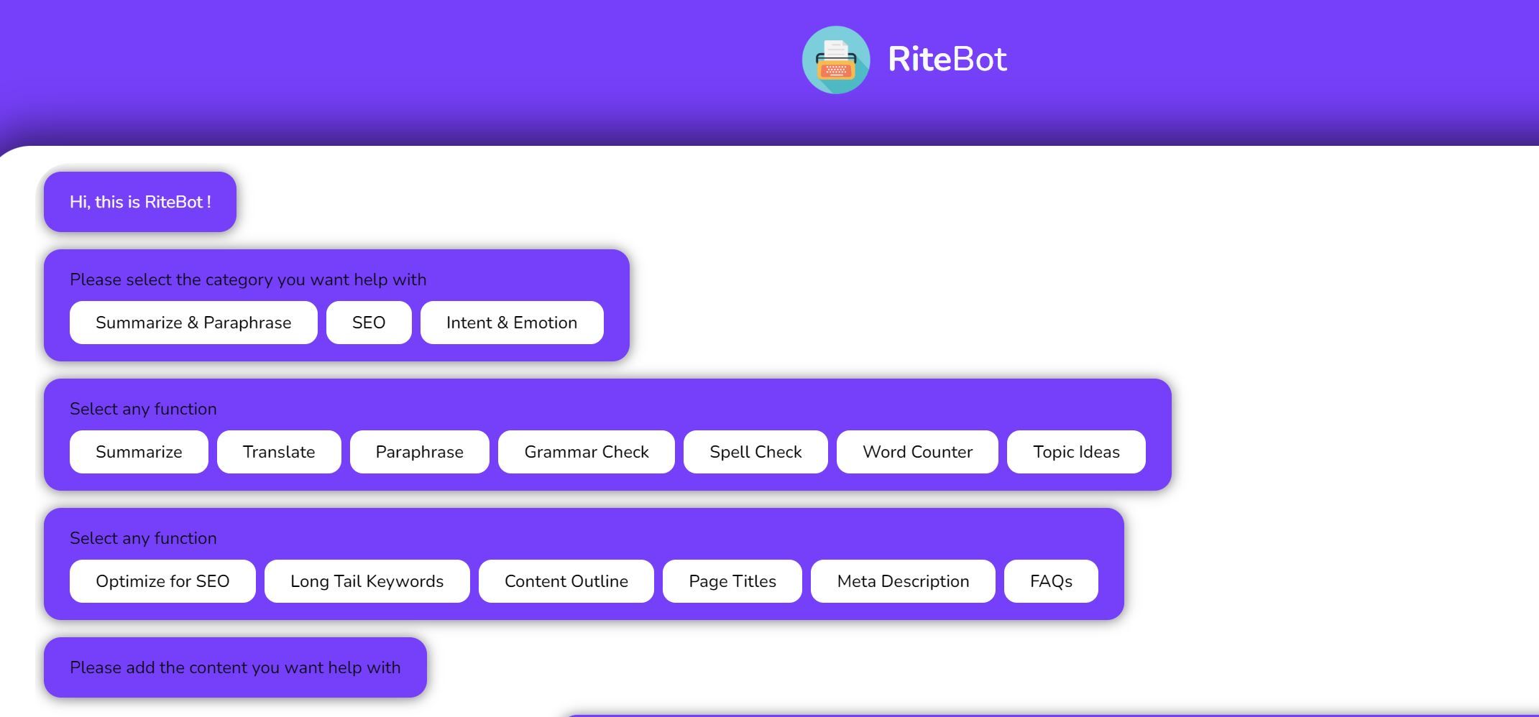
Task: Select the SEO category
Action: (x=368, y=323)
